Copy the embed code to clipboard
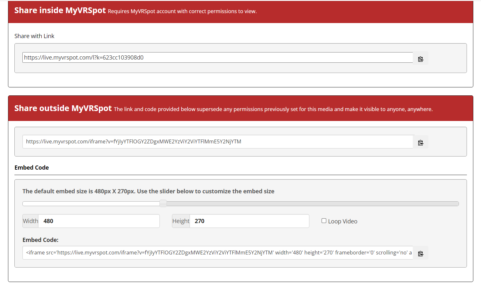 click(x=420, y=253)
